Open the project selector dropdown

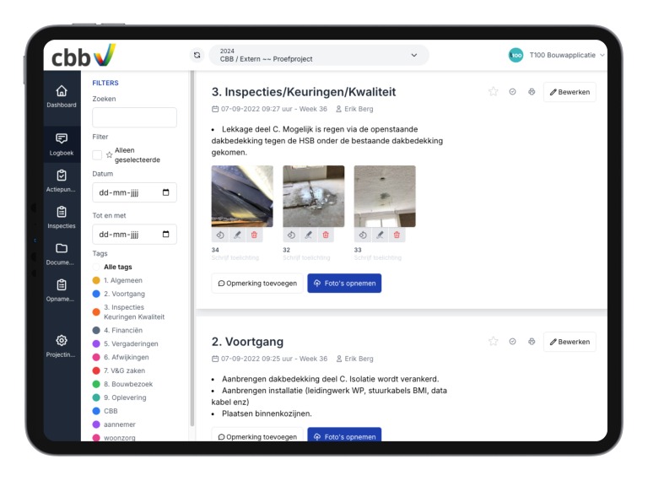[319, 55]
